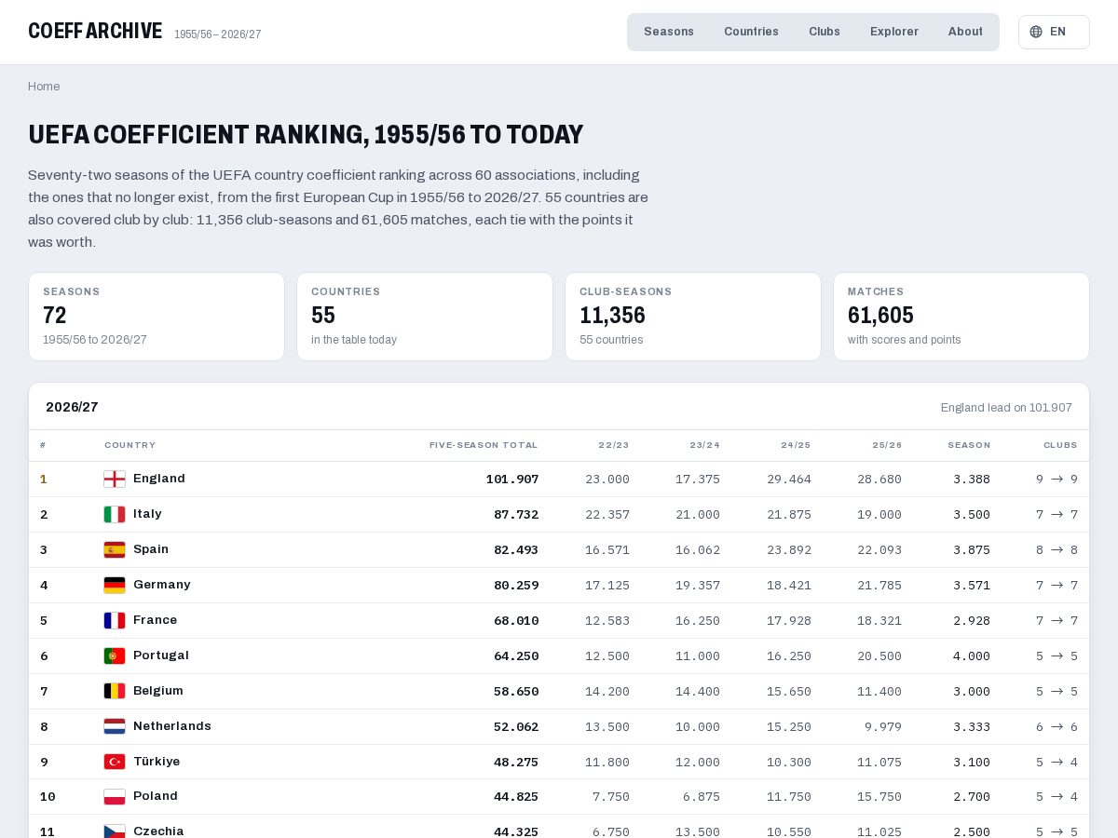The height and width of the screenshot is (838, 1118).
Task: Go to the Clubs section
Action: (825, 32)
